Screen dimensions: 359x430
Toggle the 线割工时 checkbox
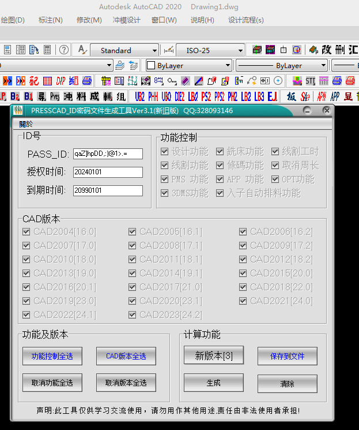(x=275, y=151)
